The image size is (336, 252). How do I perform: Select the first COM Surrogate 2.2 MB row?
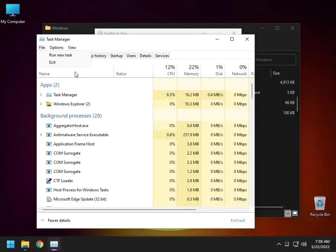coord(143,153)
